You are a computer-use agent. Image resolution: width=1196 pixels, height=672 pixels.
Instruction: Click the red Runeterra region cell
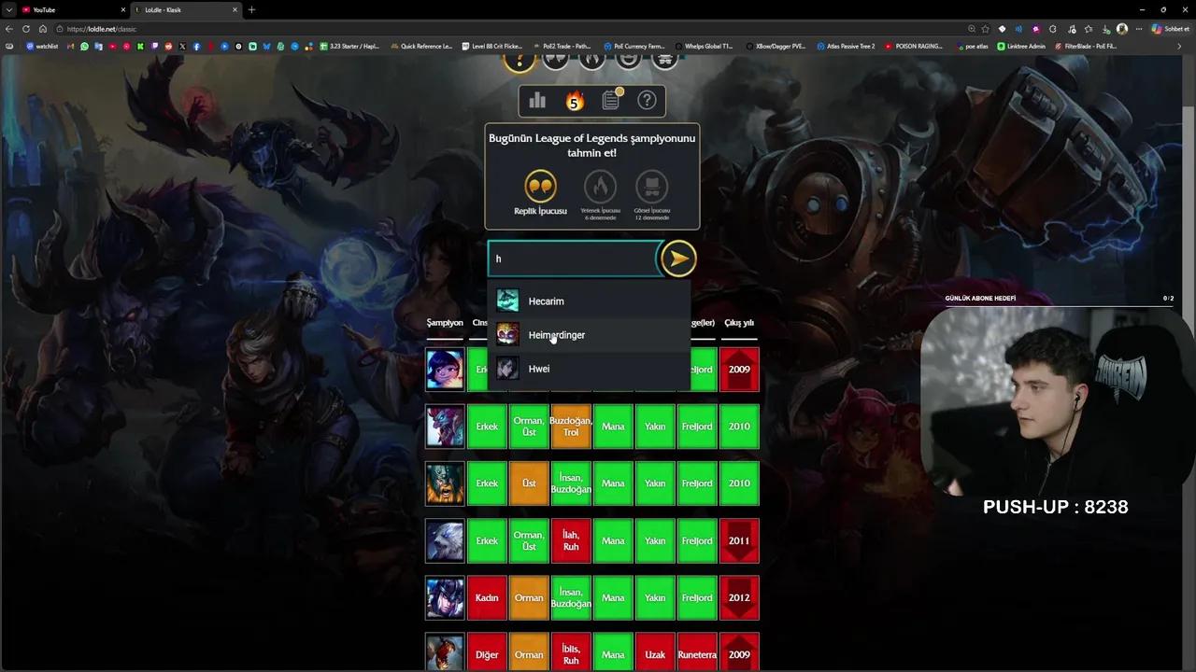(697, 653)
